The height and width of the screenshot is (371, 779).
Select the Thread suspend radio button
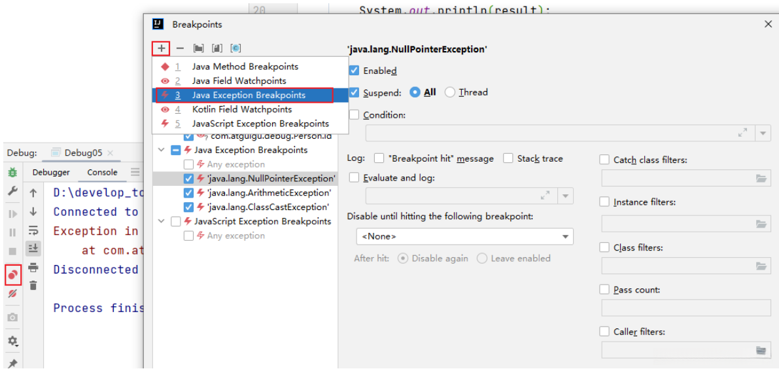click(449, 92)
